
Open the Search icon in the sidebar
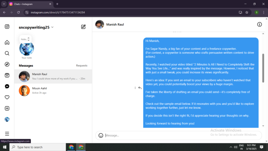7,53
